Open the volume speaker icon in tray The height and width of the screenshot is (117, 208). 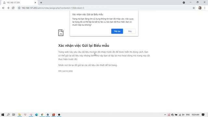tap(183, 115)
